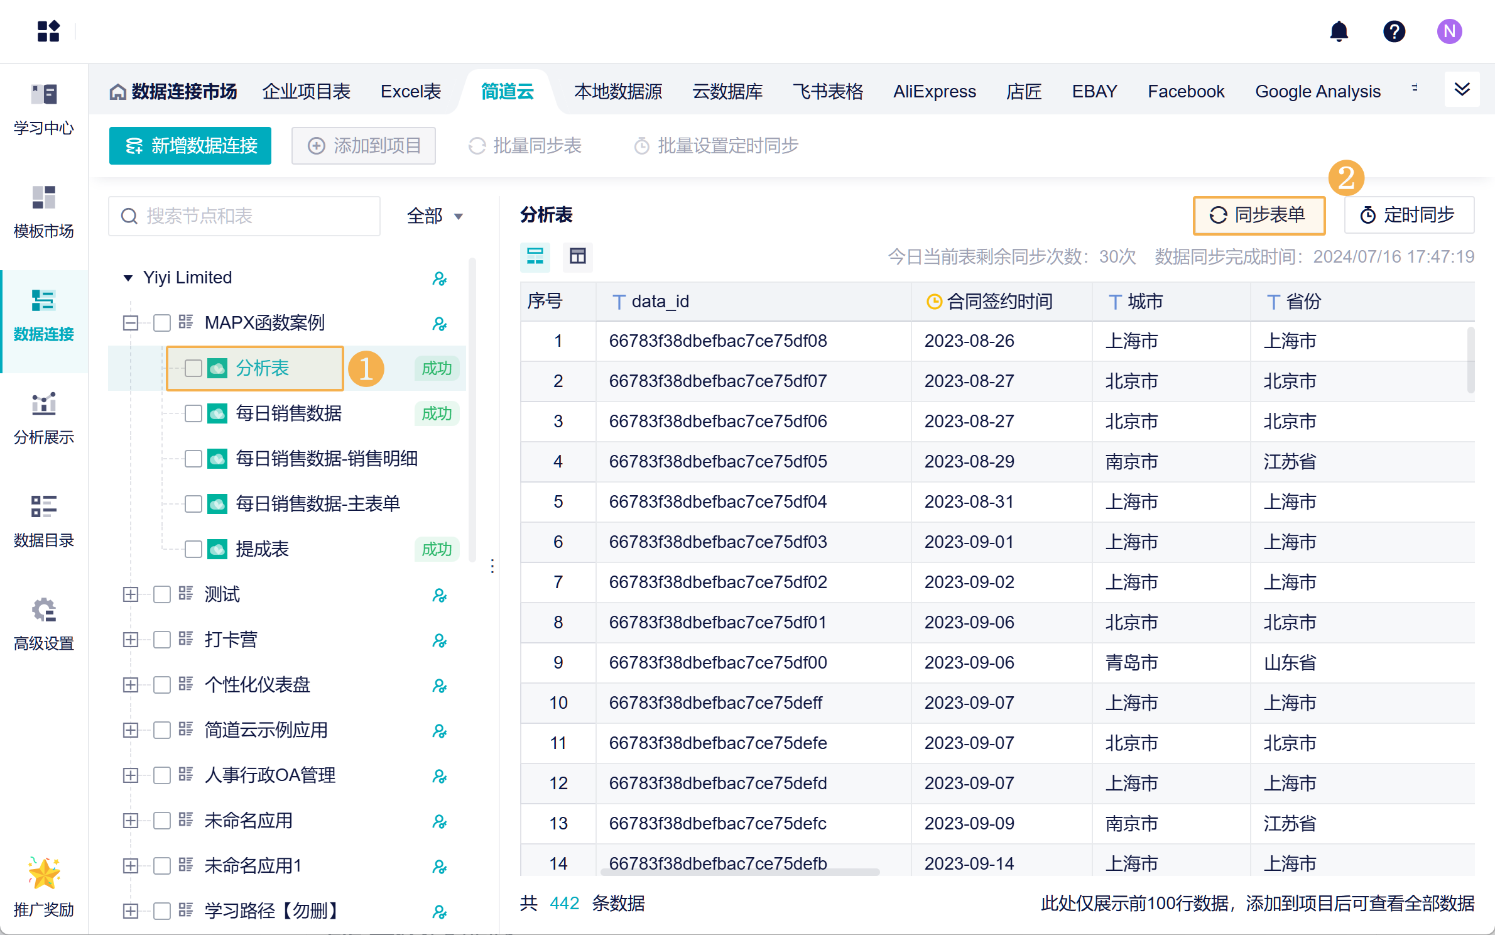The width and height of the screenshot is (1495, 935).
Task: Click the 同步表单 button
Action: pos(1259,216)
